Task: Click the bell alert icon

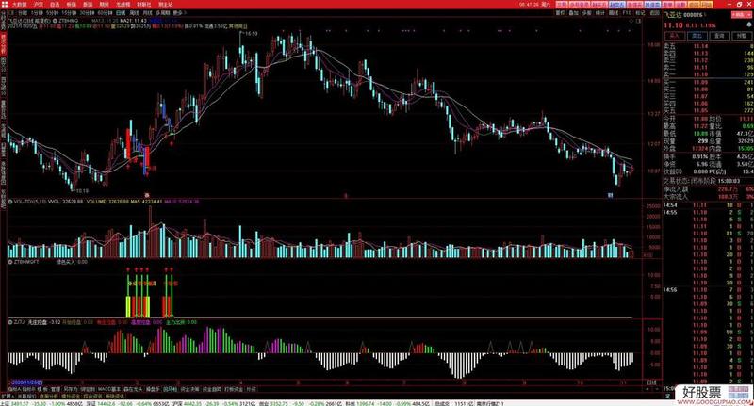Action: (750, 24)
